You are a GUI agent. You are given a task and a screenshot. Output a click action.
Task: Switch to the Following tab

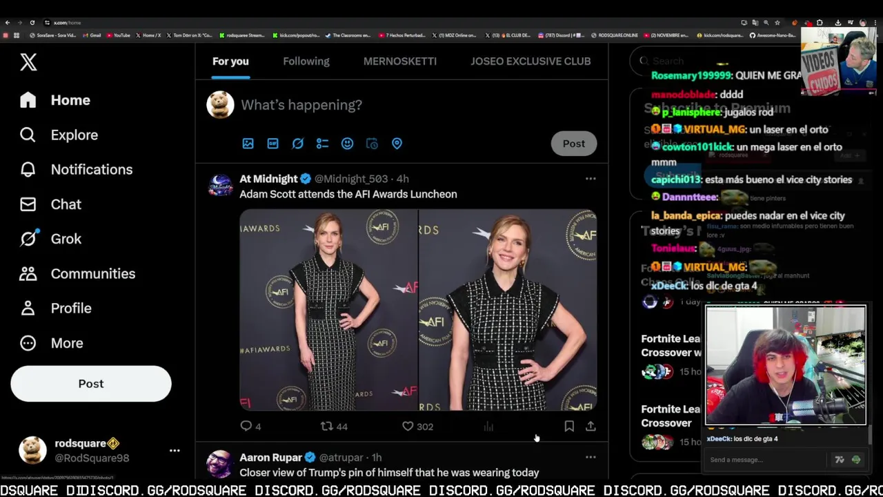[306, 61]
